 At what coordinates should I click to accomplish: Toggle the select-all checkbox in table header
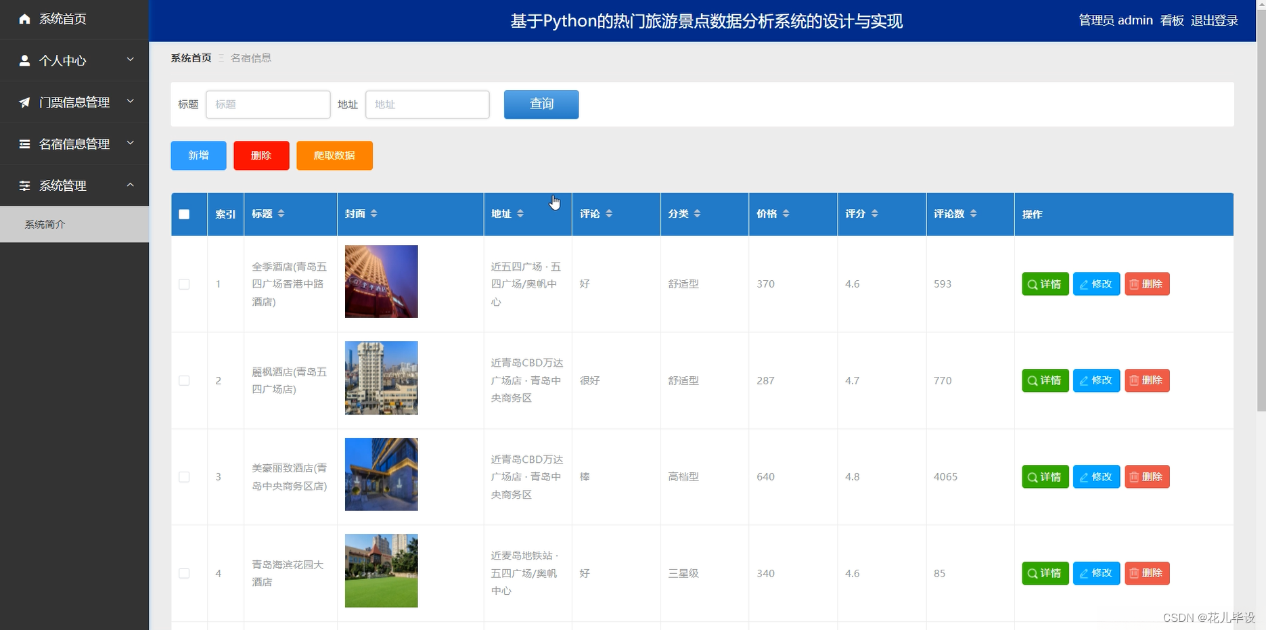click(183, 214)
